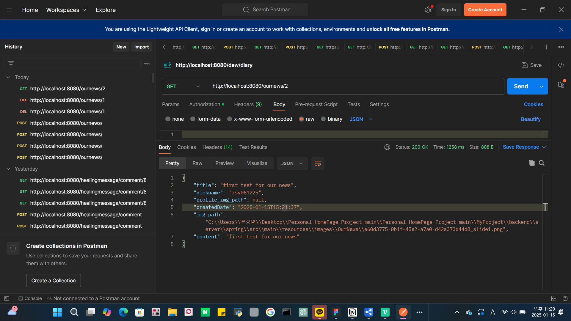Click the request URL input field
571x321 pixels.
355,86
